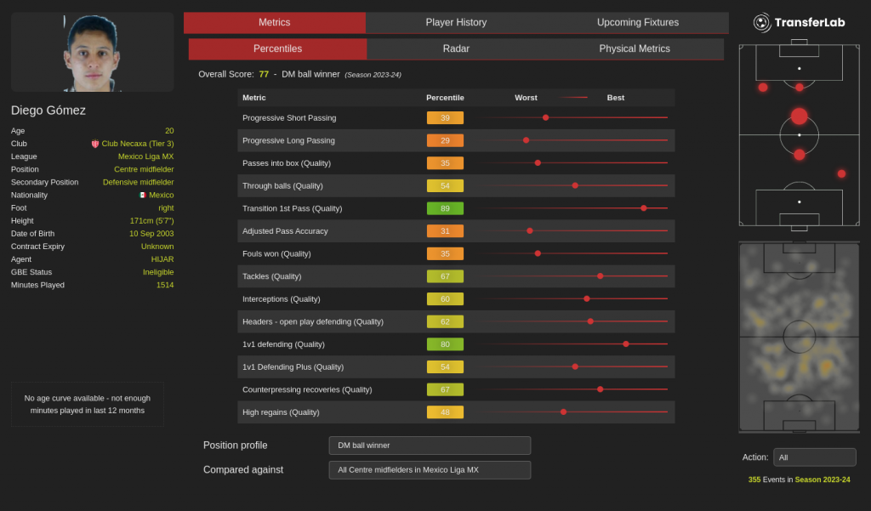This screenshot has width=871, height=511.
Task: Click the largest red dot on pitch map
Action: 799,116
